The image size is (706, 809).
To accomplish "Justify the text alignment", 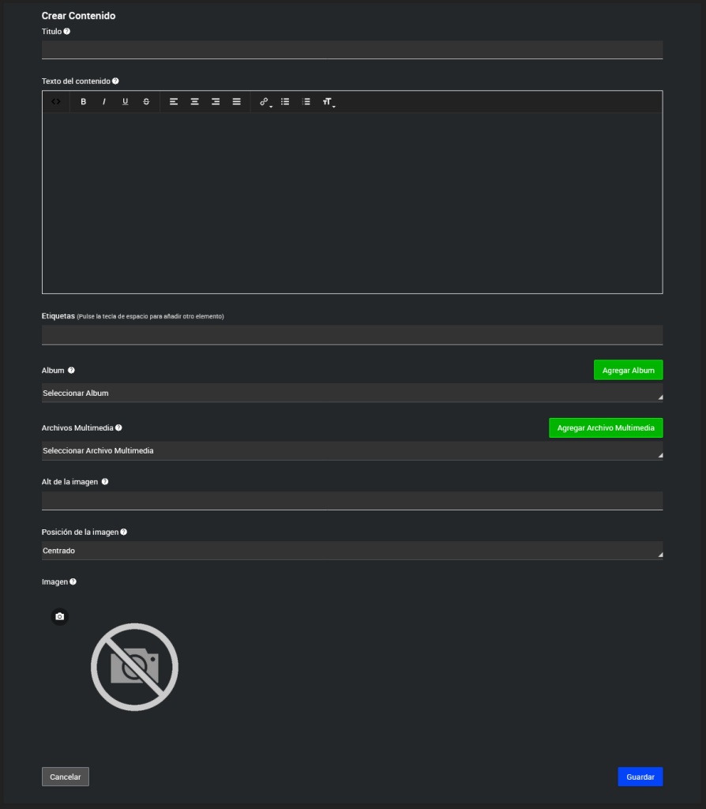I will pos(236,102).
